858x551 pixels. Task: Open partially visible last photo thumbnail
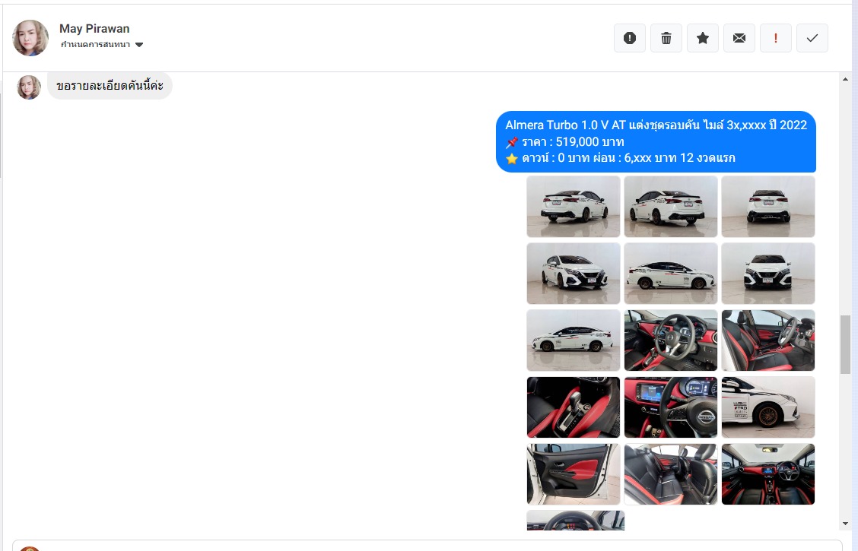(576, 521)
